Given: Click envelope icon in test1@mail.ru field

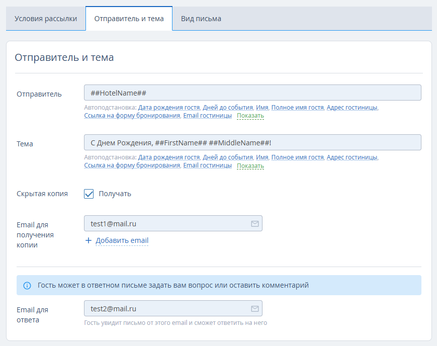Looking at the screenshot, I should point(254,224).
